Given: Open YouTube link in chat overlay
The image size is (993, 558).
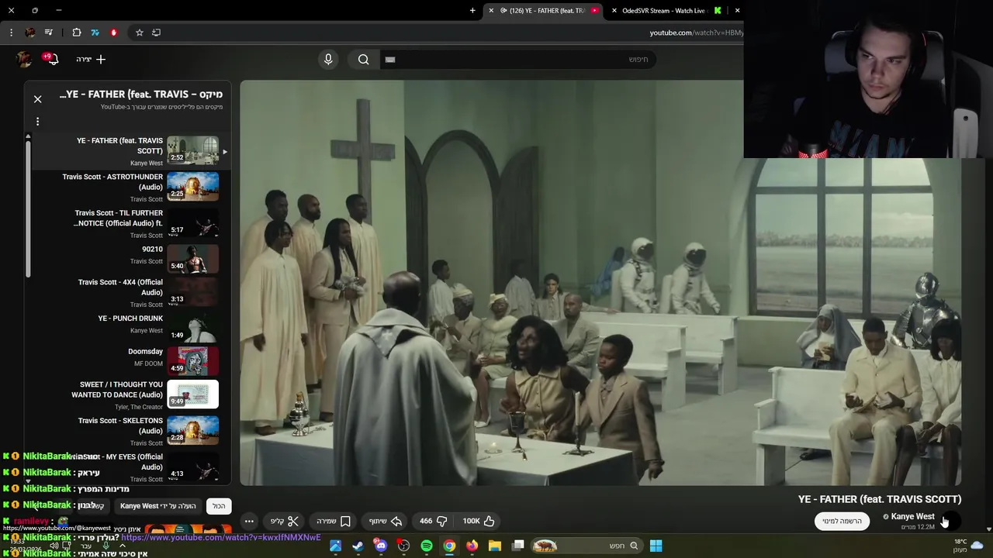Looking at the screenshot, I should tap(221, 537).
